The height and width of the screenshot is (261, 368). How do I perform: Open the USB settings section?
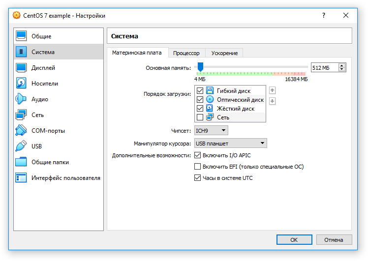tap(59, 146)
